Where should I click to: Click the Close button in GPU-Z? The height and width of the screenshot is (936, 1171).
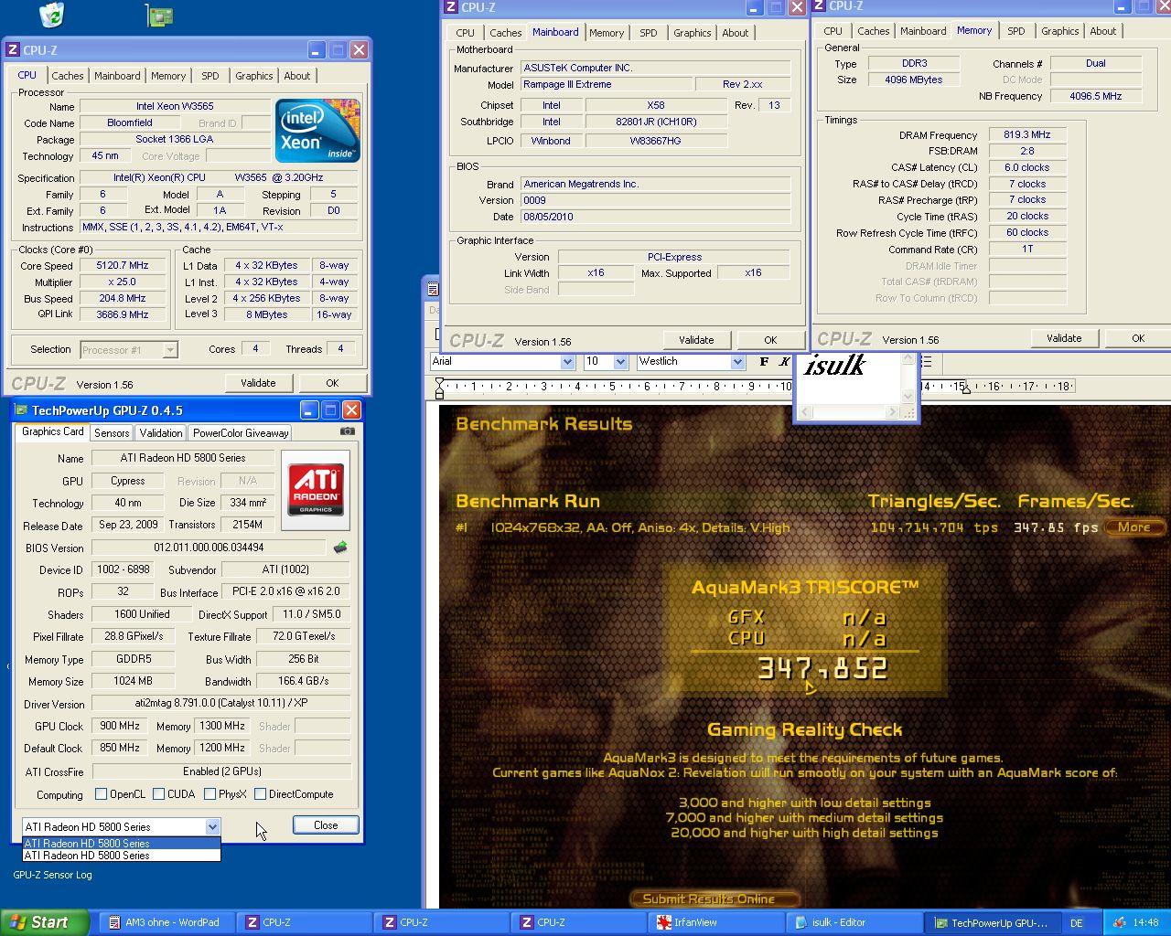point(326,824)
